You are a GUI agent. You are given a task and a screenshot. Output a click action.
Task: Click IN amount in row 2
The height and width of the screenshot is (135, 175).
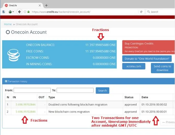pyautogui.click(x=26, y=112)
